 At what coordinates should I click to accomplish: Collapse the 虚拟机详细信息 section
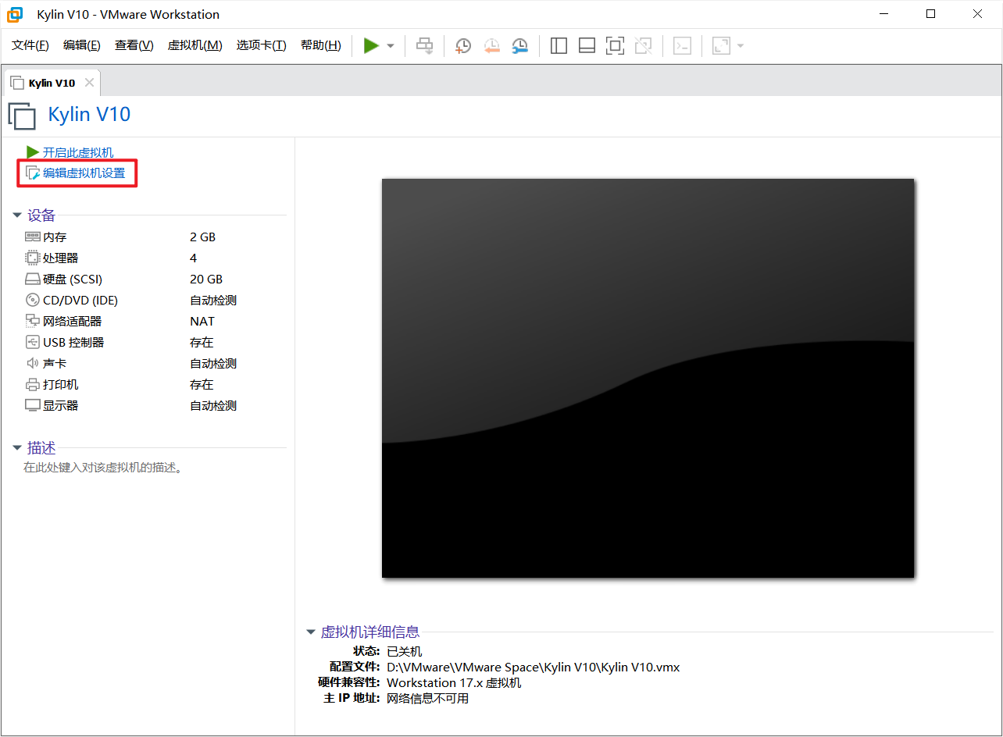311,632
